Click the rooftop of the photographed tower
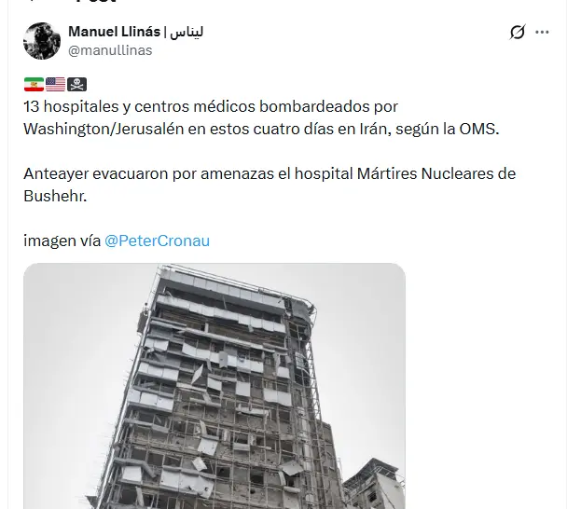This screenshot has height=509, width=581. click(237, 280)
